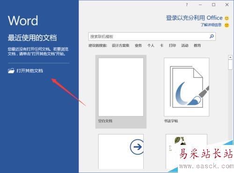The height and width of the screenshot is (173, 234).
Task: Click the 空白文档 label
Action: click(105, 121)
